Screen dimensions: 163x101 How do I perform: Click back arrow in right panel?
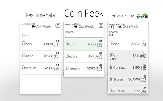(x=112, y=27)
